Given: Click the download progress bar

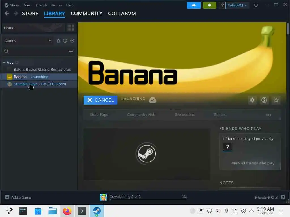Looking at the screenshot, I should 148,200.
